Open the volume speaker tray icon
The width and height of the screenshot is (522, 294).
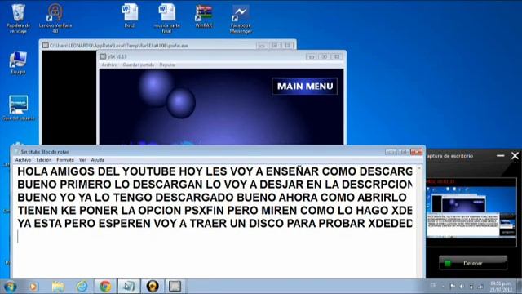click(462, 287)
